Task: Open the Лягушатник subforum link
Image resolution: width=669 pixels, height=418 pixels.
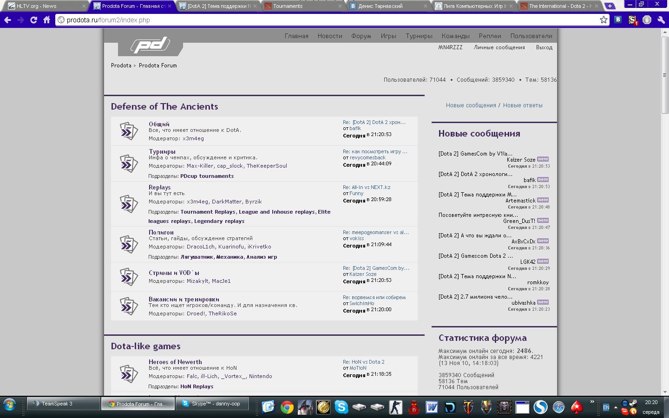Action: coord(197,257)
